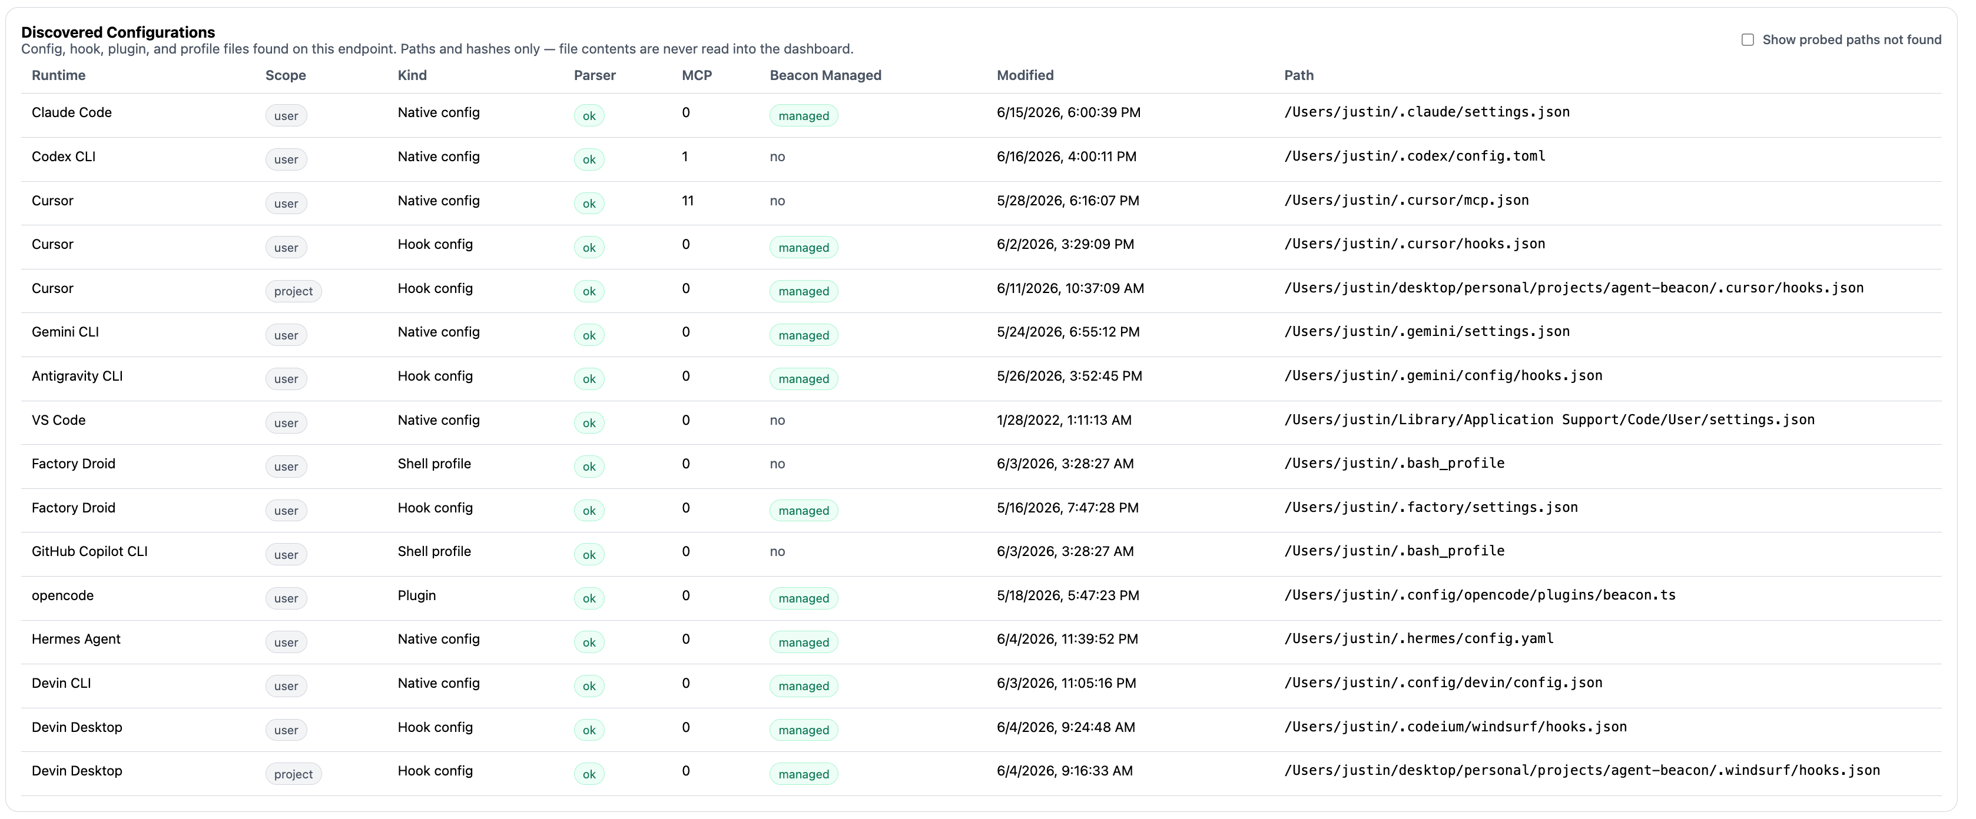
Task: Click the .codeium/windsurf/hooks.json path
Action: tap(1455, 727)
